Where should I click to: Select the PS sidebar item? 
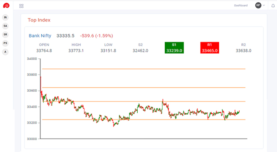(5, 43)
